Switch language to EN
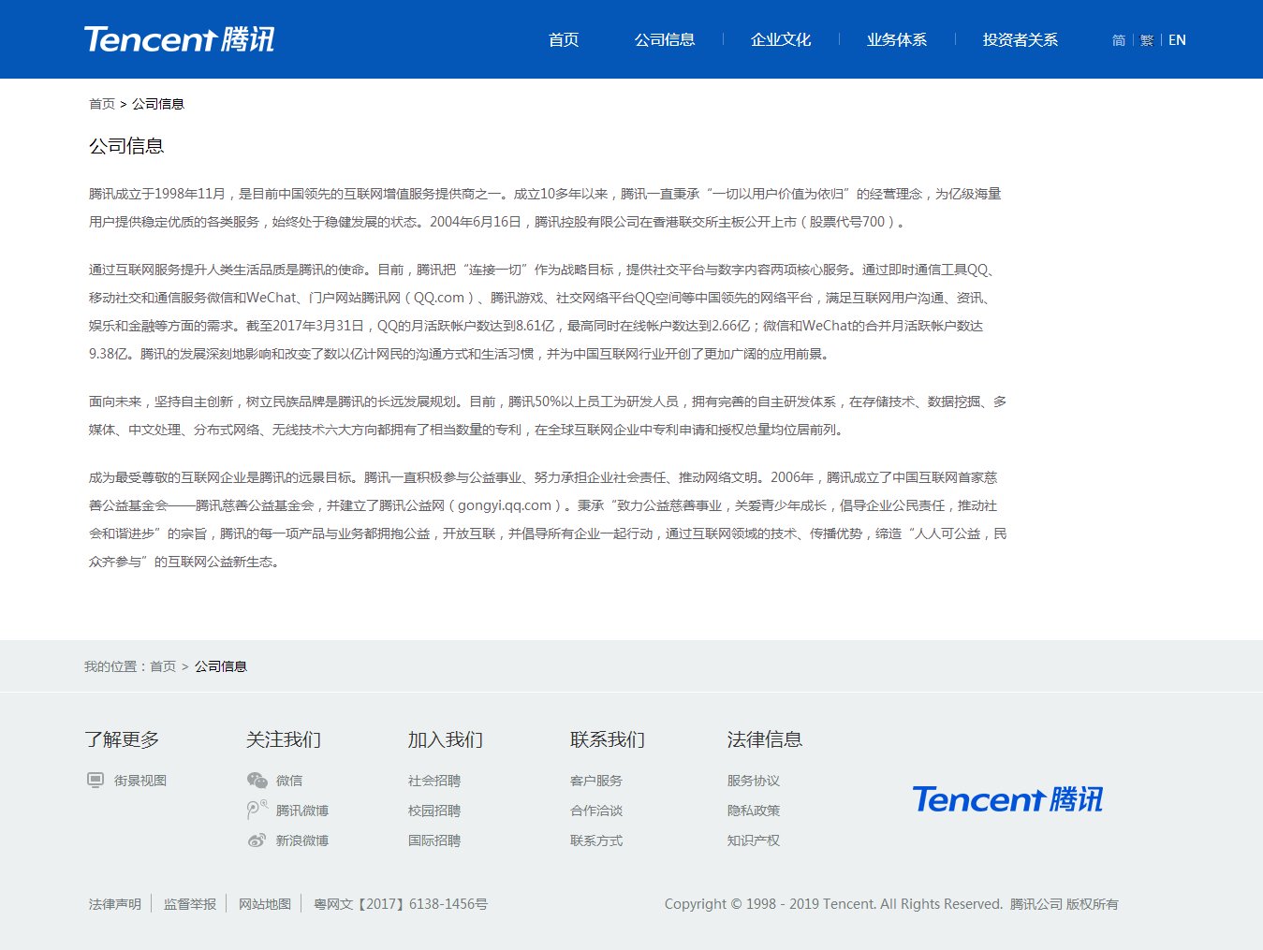This screenshot has height=950, width=1263. [1177, 40]
